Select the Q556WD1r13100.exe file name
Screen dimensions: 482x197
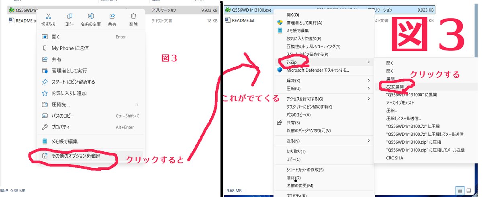[x=252, y=9]
